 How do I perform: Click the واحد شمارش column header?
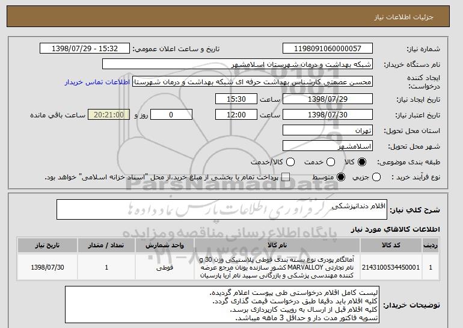[165, 246]
